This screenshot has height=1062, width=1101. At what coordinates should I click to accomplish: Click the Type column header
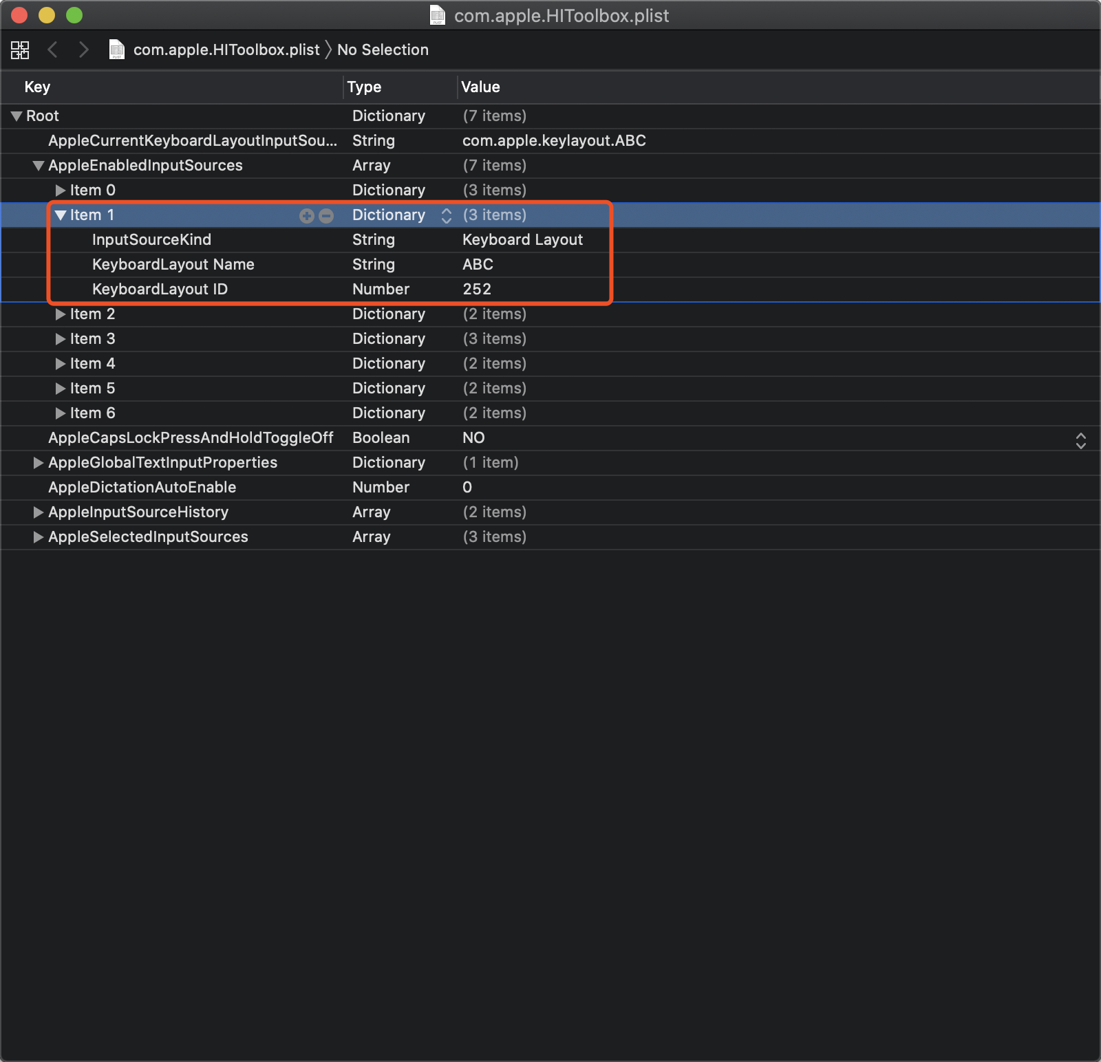pos(364,87)
